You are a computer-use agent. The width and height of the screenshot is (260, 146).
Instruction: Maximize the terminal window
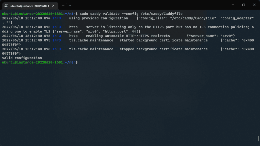pos(243,5)
